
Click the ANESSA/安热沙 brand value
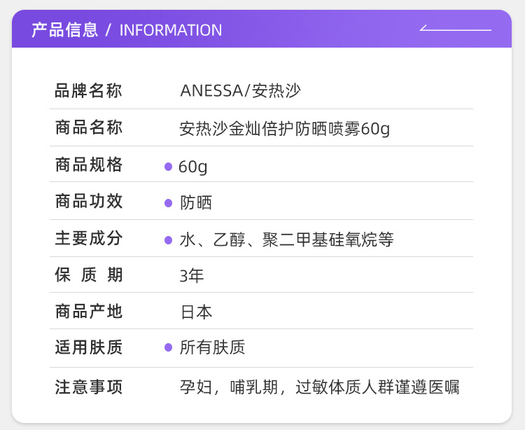(x=241, y=91)
